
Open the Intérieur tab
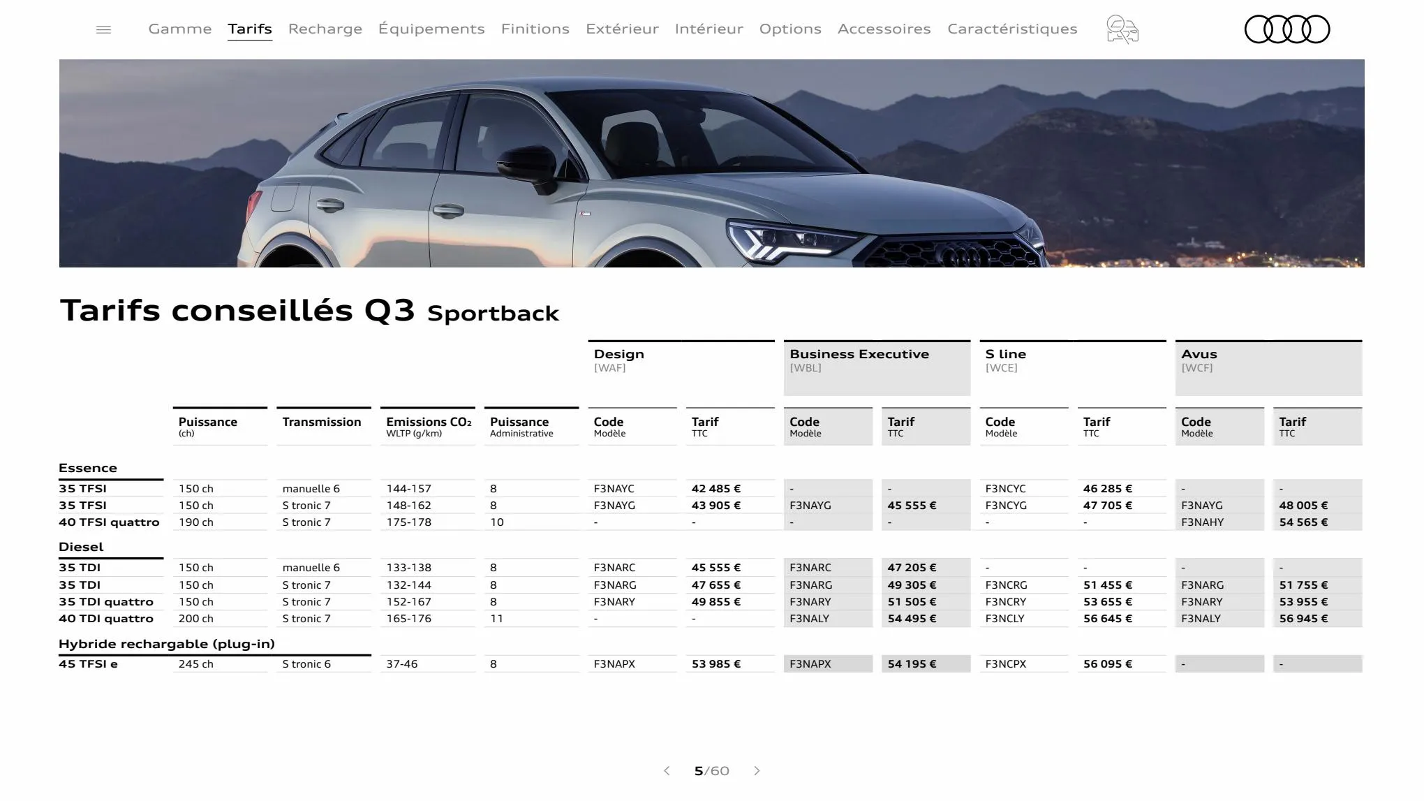coord(709,29)
